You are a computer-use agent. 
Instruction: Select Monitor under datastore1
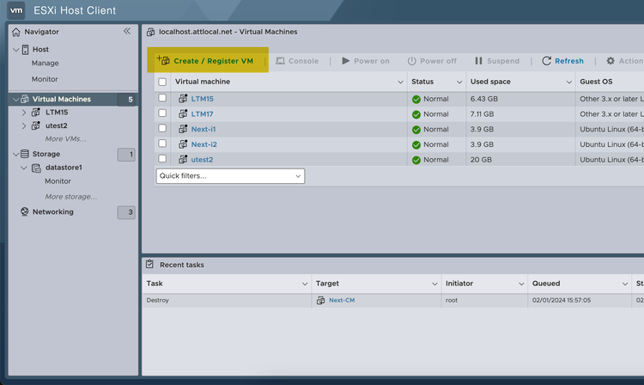pos(58,181)
